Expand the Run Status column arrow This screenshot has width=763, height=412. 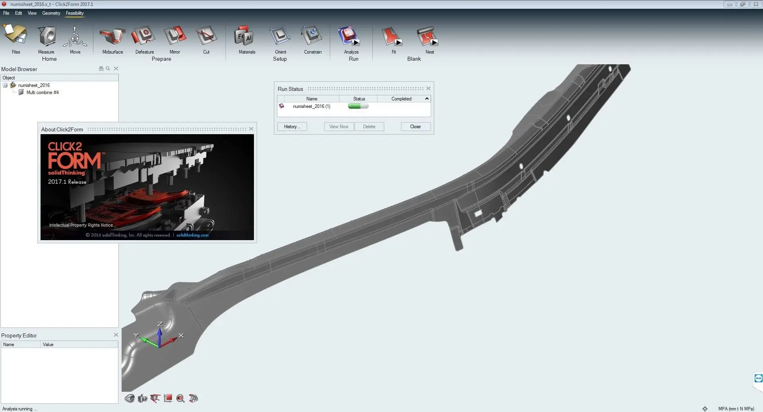pyautogui.click(x=427, y=98)
